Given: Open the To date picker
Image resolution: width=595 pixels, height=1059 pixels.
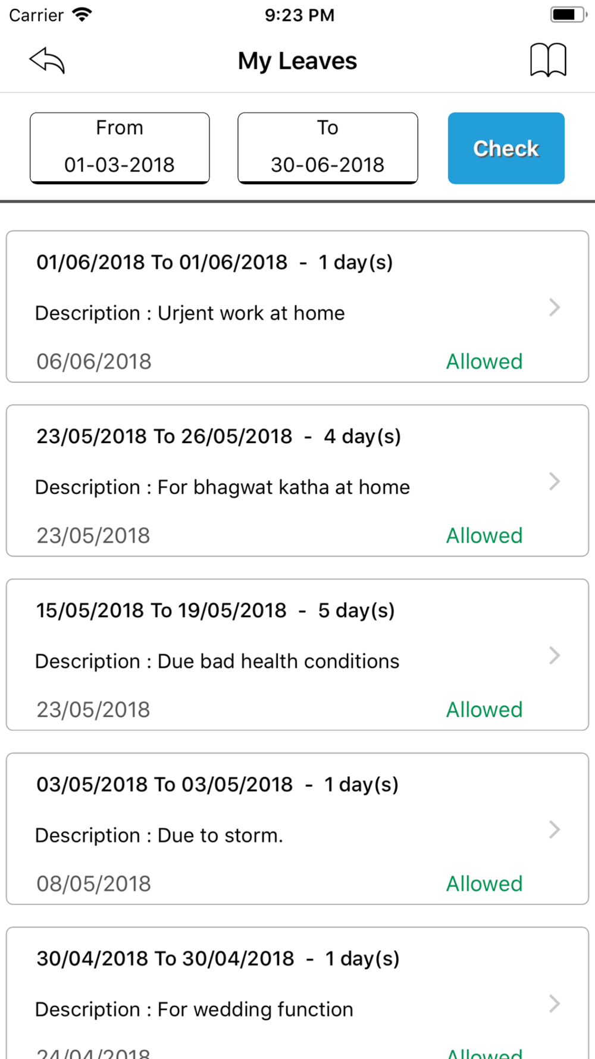Looking at the screenshot, I should coord(328,148).
